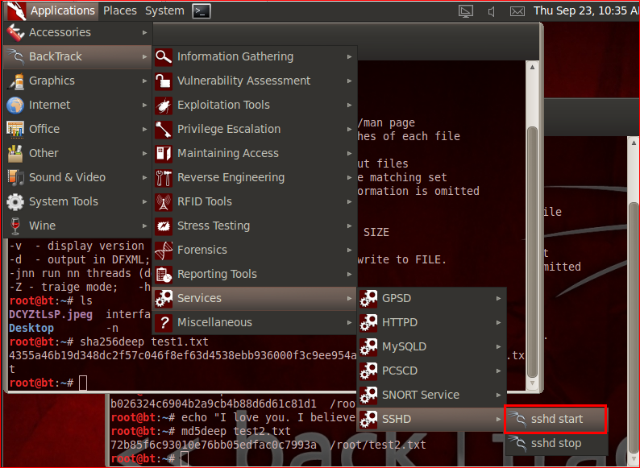
Task: Click the front terminal scrollbar thumb
Action: pyautogui.click(x=532, y=252)
